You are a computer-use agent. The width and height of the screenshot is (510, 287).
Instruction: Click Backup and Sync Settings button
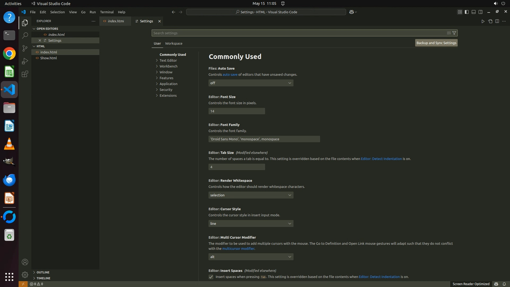436,43
